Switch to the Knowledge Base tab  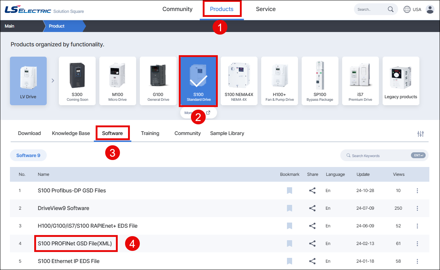coord(71,133)
